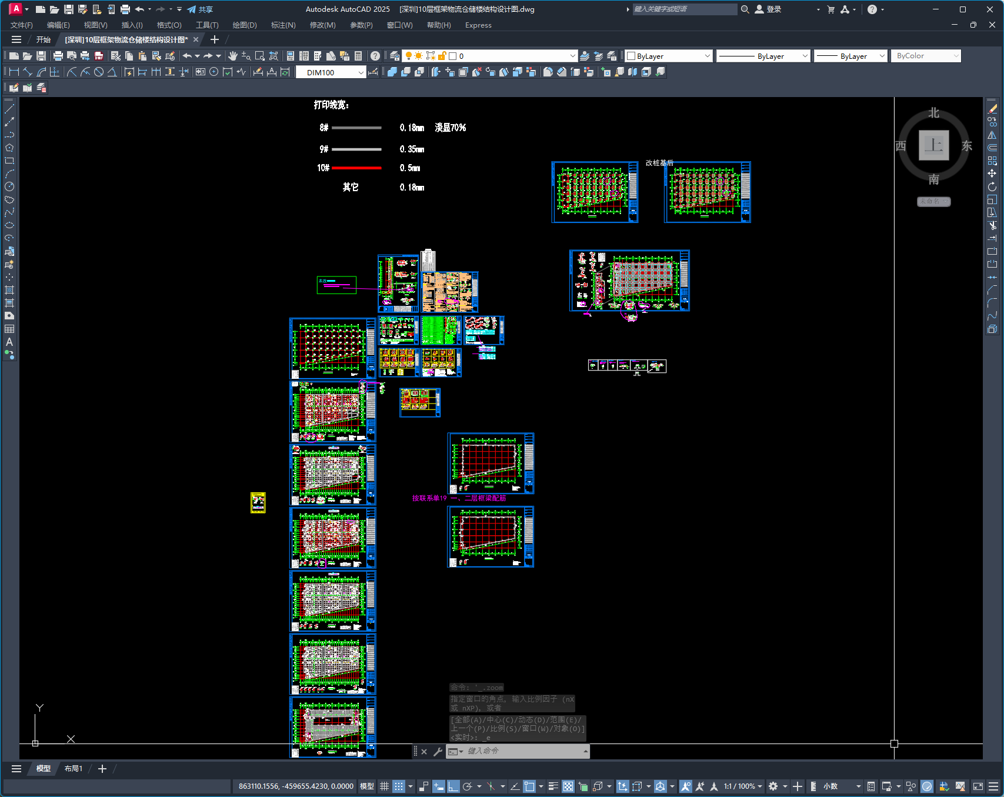Select the Diameter Dimension tool

pos(99,72)
